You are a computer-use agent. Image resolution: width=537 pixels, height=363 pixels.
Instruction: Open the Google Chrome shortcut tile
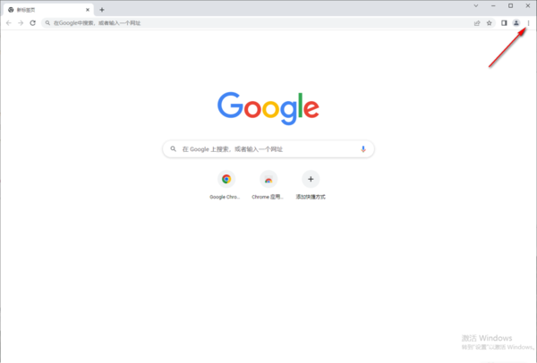tap(226, 185)
